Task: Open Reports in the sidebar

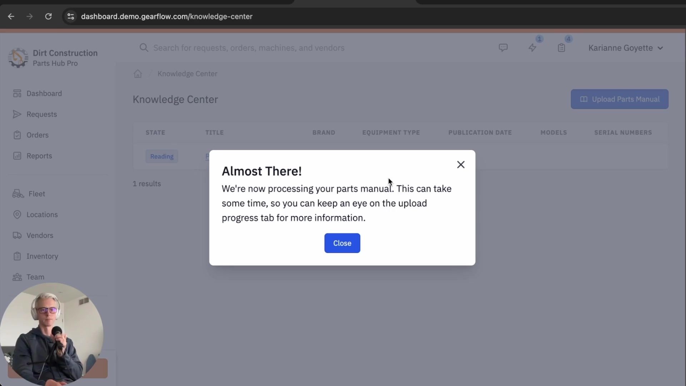Action: (39, 156)
